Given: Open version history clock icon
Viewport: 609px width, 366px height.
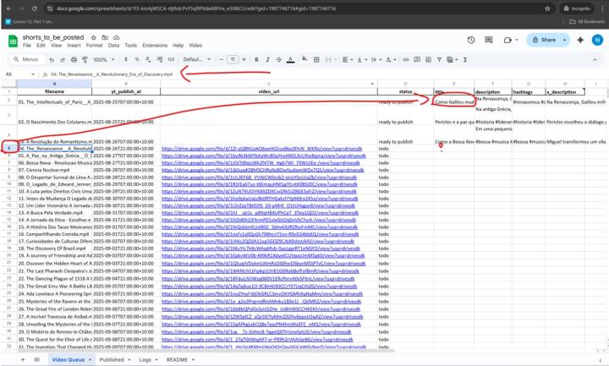Looking at the screenshot, I should (x=471, y=40).
